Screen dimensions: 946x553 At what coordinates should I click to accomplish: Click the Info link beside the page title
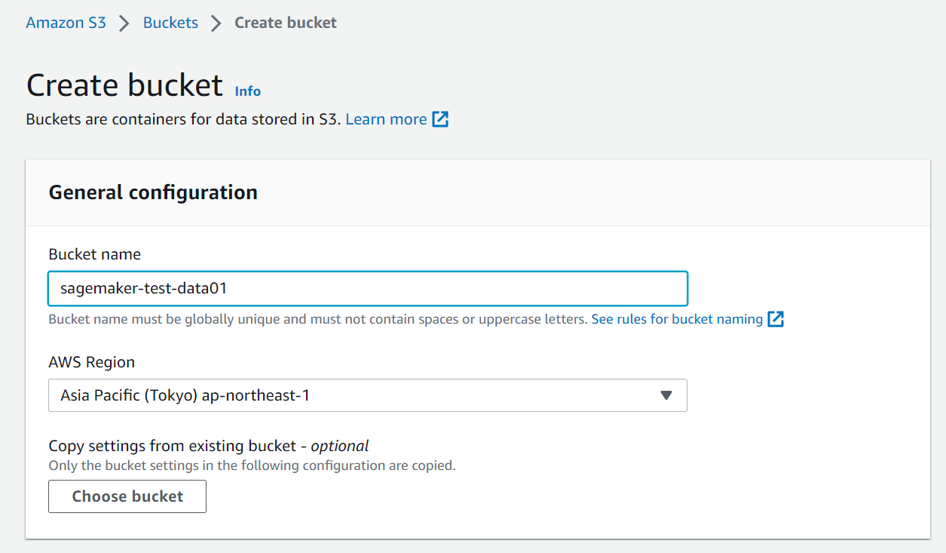pos(247,91)
